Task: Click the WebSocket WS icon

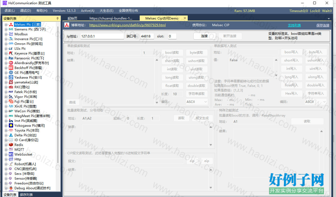Action: point(11,154)
